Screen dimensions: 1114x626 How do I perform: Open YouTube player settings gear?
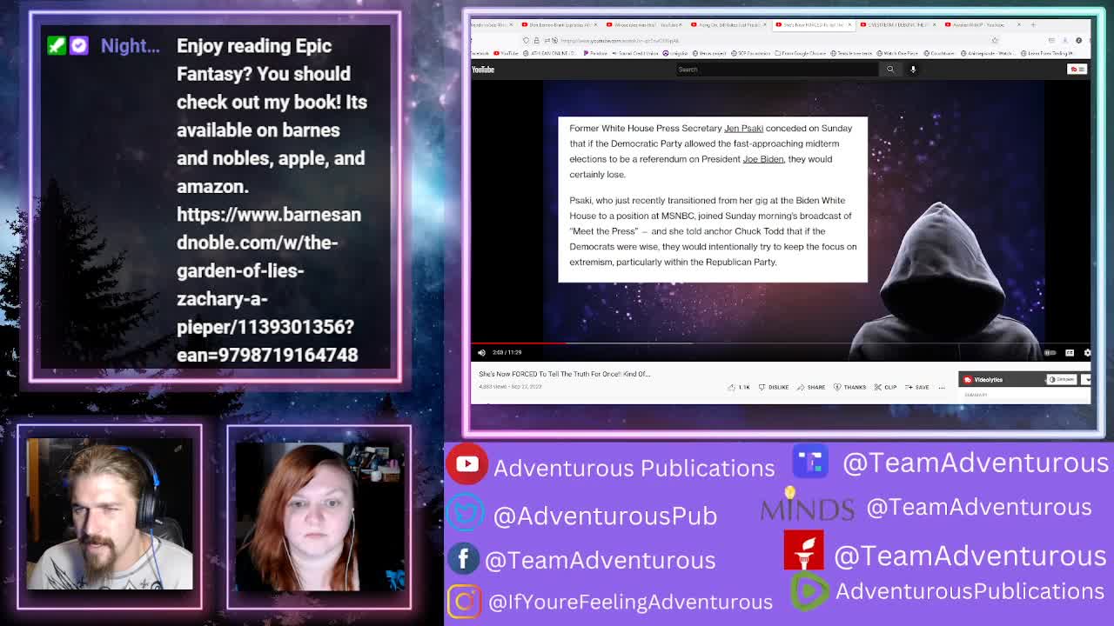point(1087,352)
